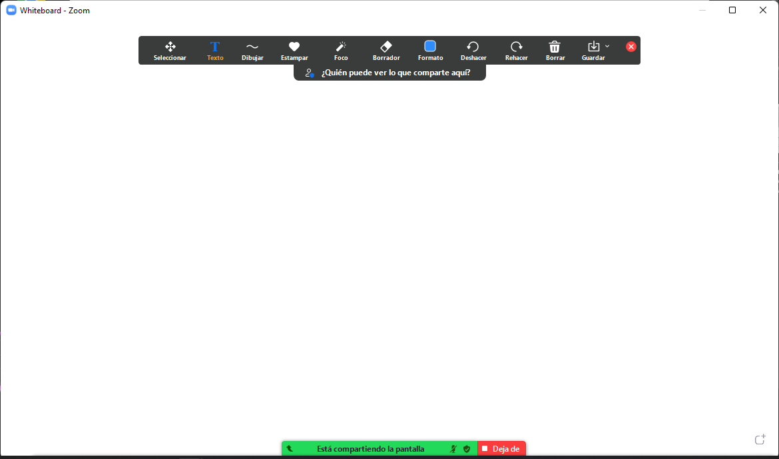779x459 pixels.
Task: Click the muted microphone icon in share bar
Action: (453, 449)
